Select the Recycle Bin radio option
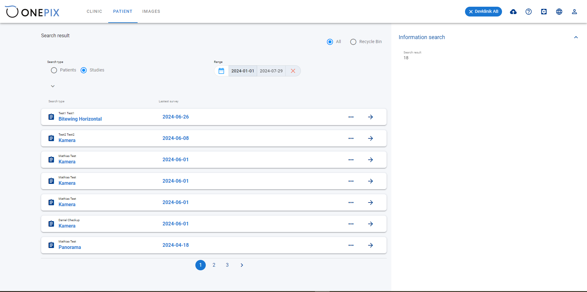Viewport: 587px width, 292px height. tap(353, 42)
